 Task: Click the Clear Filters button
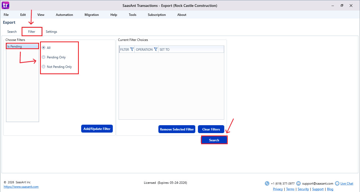(x=211, y=129)
